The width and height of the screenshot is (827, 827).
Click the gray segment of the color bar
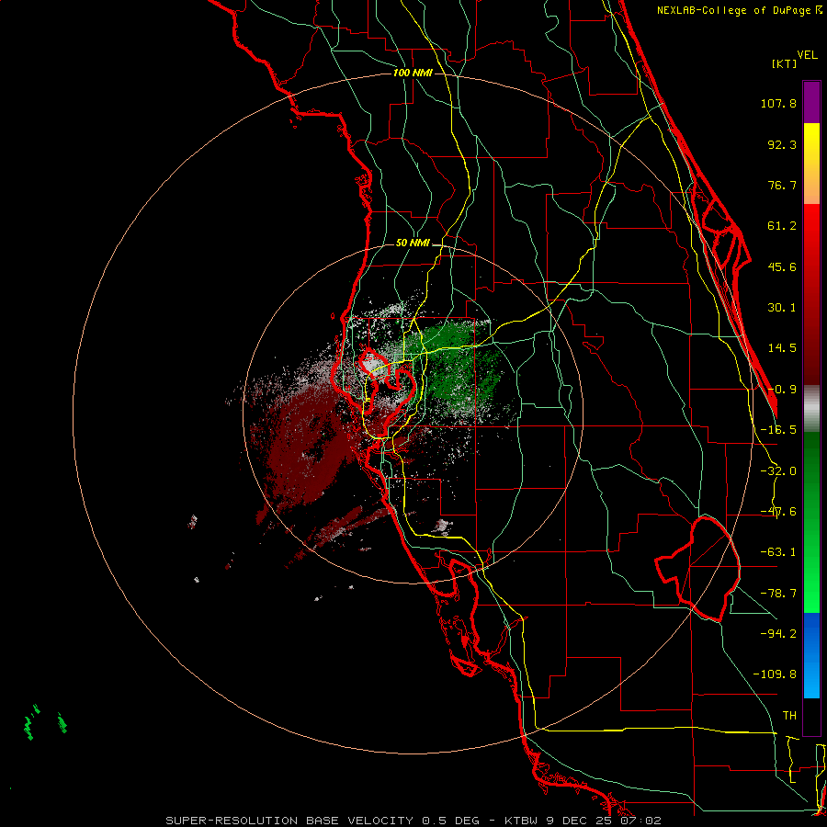coord(811,408)
